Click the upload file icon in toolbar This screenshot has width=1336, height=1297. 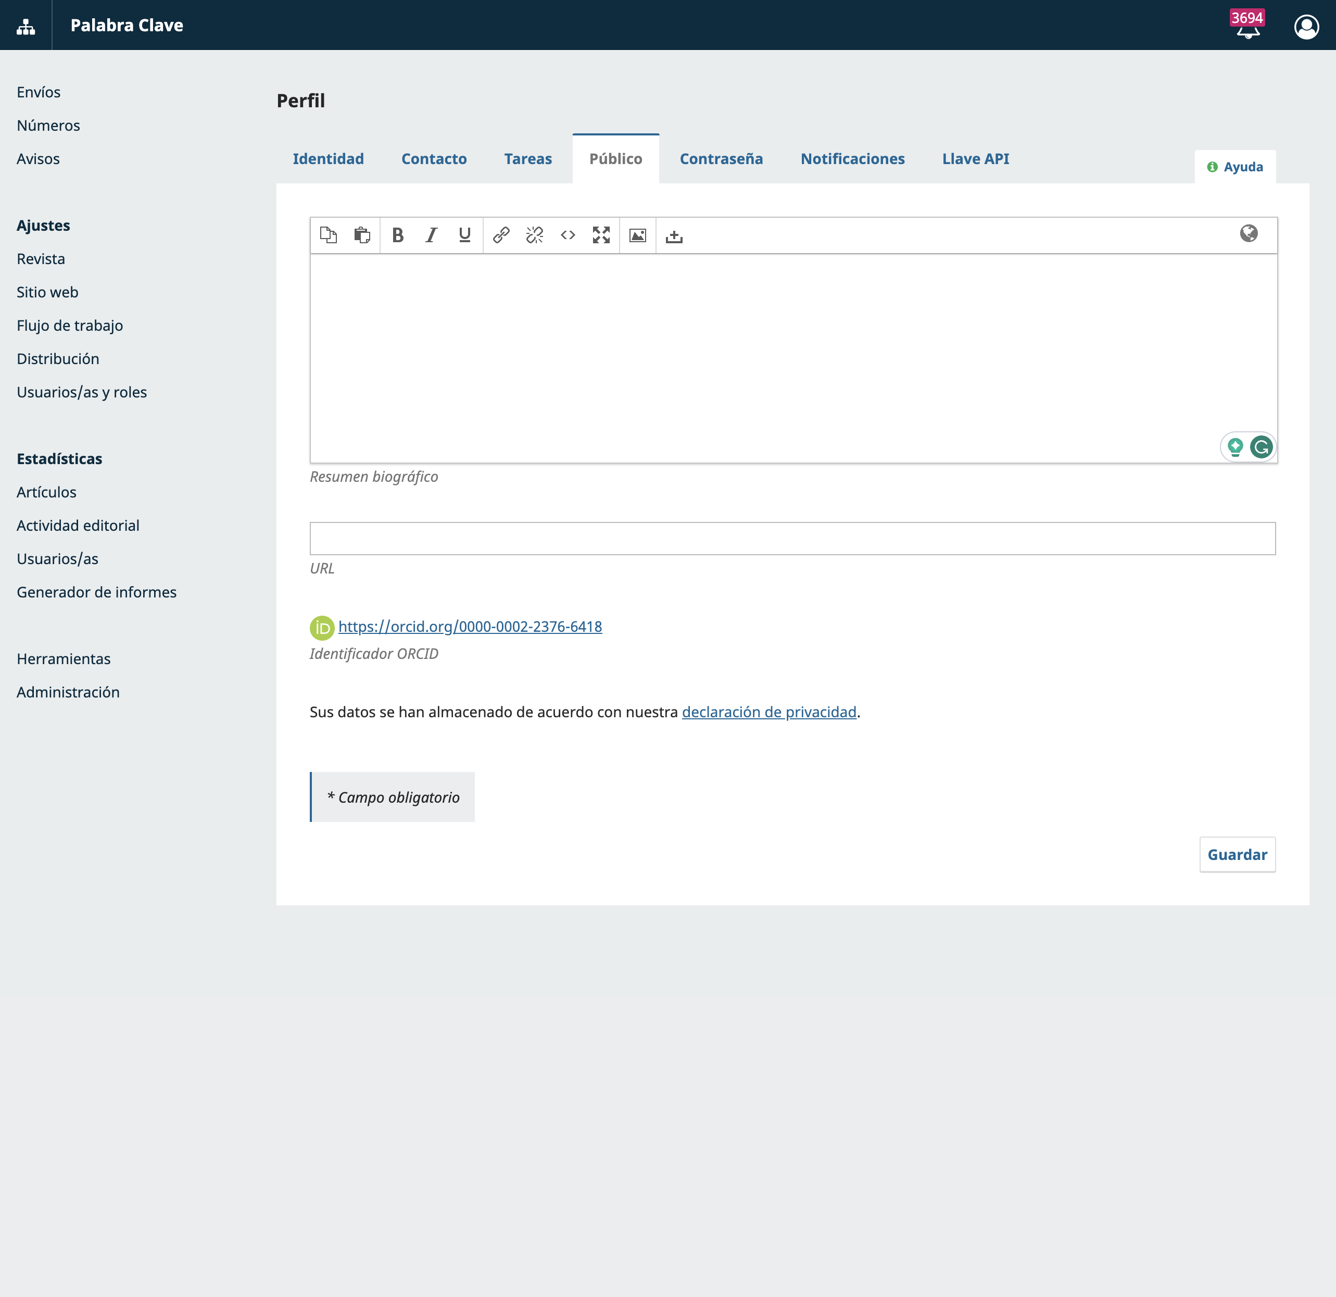click(674, 235)
